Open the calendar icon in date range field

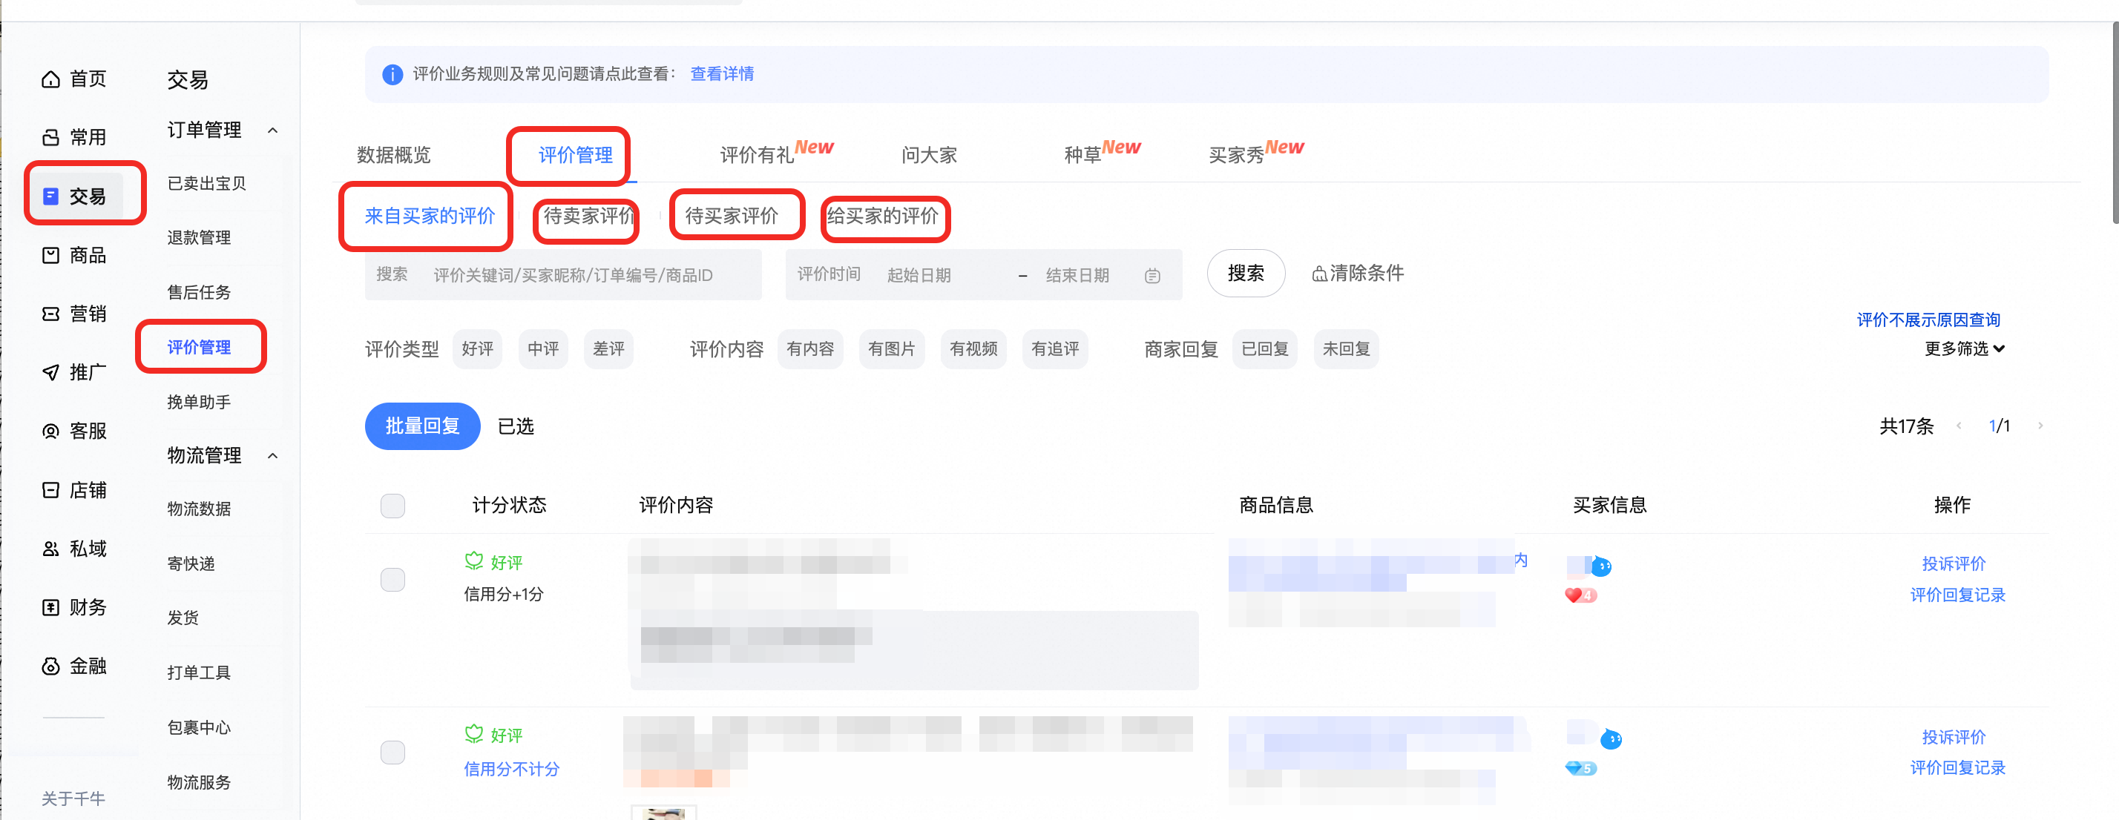[1152, 275]
